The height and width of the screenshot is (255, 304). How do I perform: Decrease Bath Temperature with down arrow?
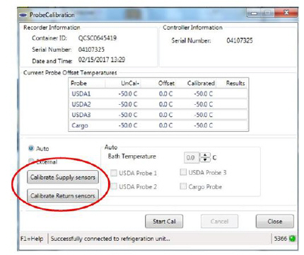pos(205,160)
